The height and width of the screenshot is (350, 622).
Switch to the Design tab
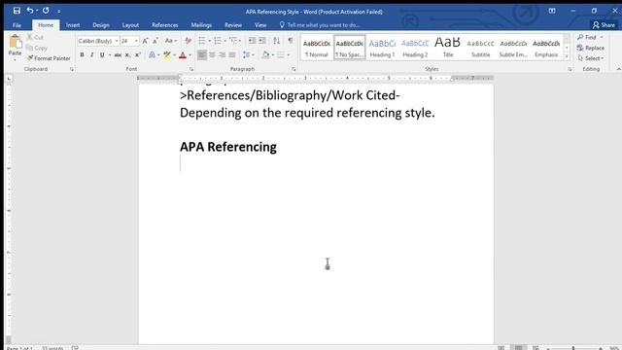pos(101,25)
